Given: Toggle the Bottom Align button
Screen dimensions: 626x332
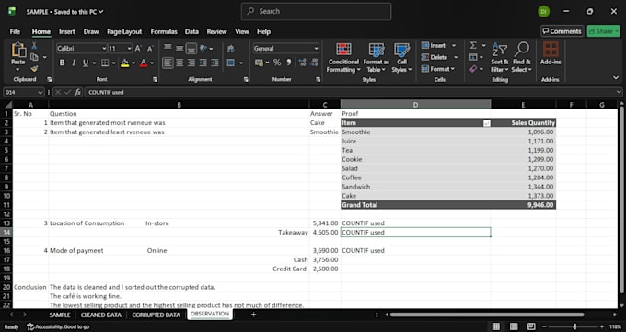Looking at the screenshot, I should [x=191, y=49].
